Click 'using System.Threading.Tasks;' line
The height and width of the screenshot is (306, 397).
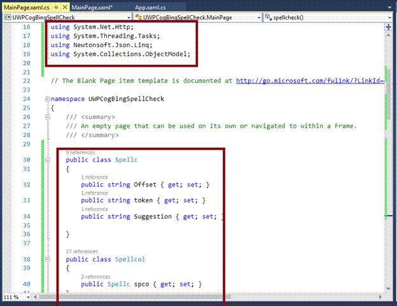click(x=106, y=36)
